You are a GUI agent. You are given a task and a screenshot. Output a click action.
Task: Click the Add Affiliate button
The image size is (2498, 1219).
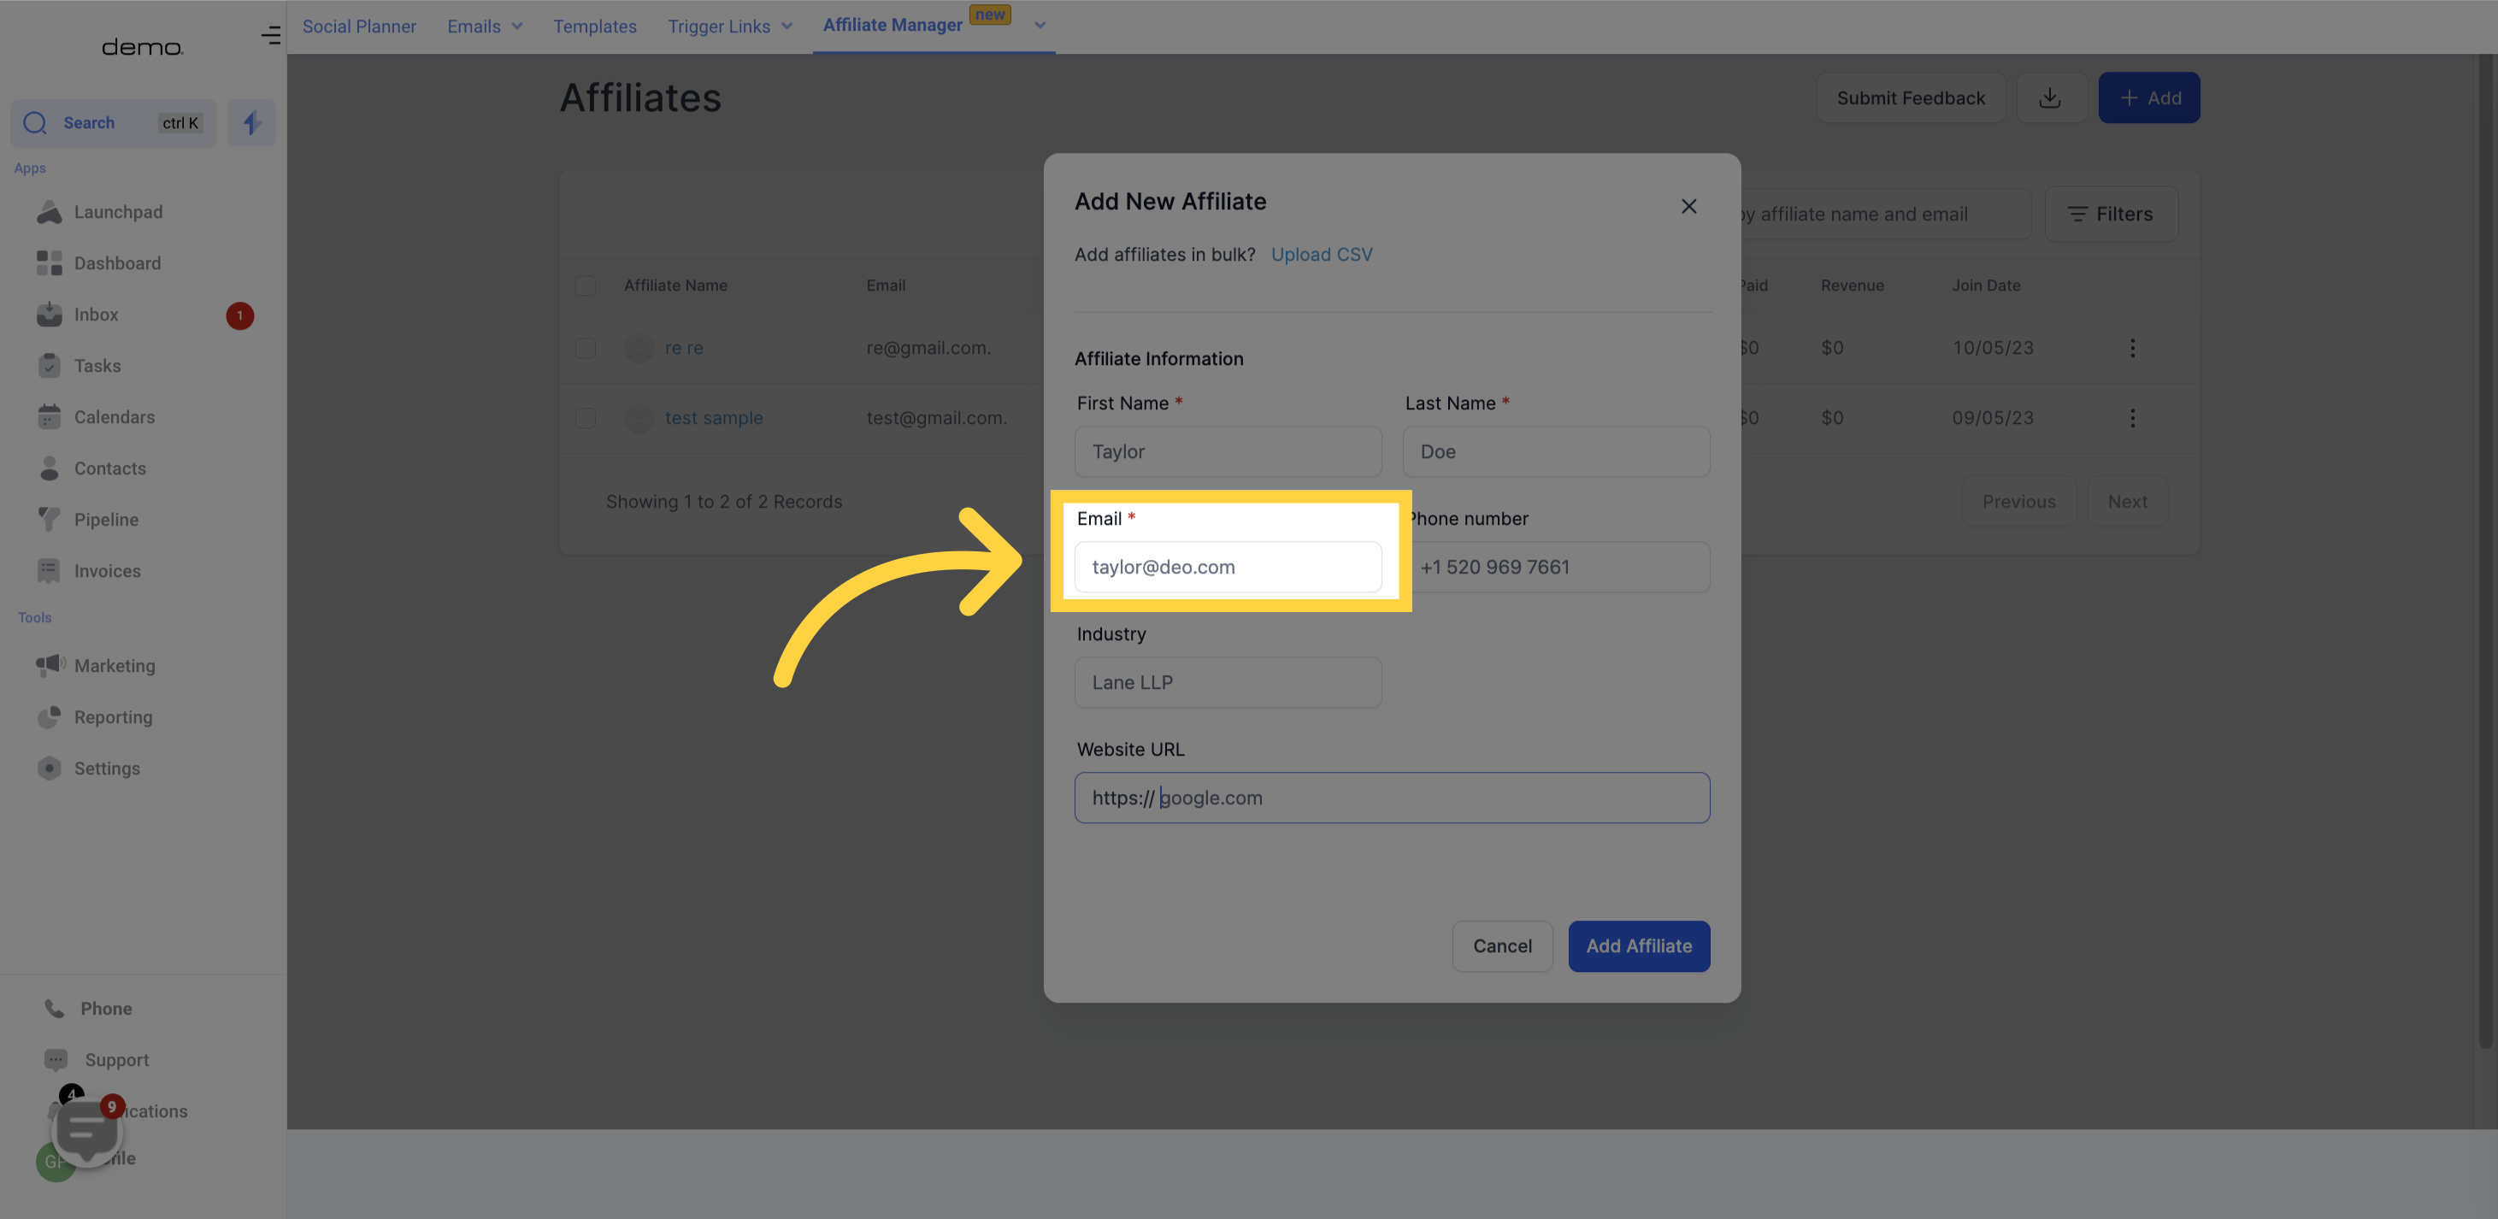(x=1638, y=945)
